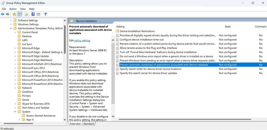The height and width of the screenshot is (130, 267).
Task: Click the policy setting link
Action: 82,40
